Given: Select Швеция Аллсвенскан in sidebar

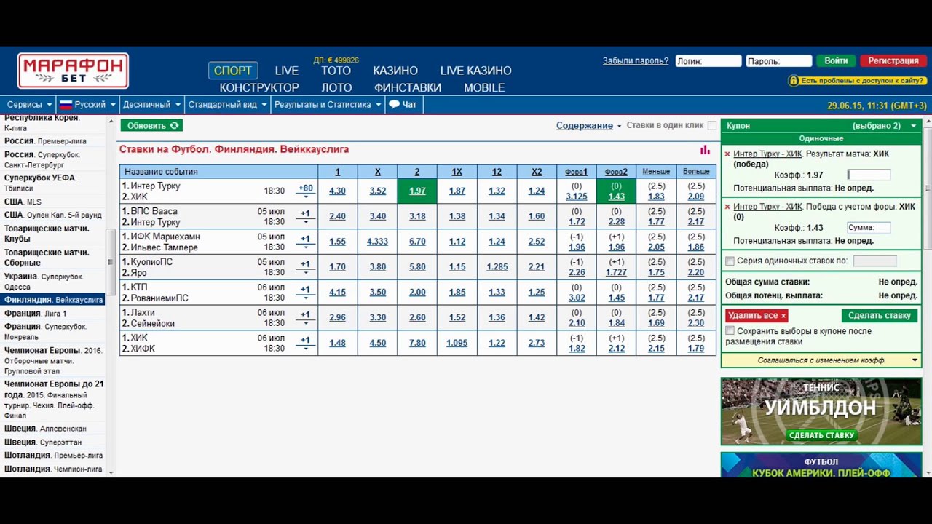Looking at the screenshot, I should [x=45, y=429].
